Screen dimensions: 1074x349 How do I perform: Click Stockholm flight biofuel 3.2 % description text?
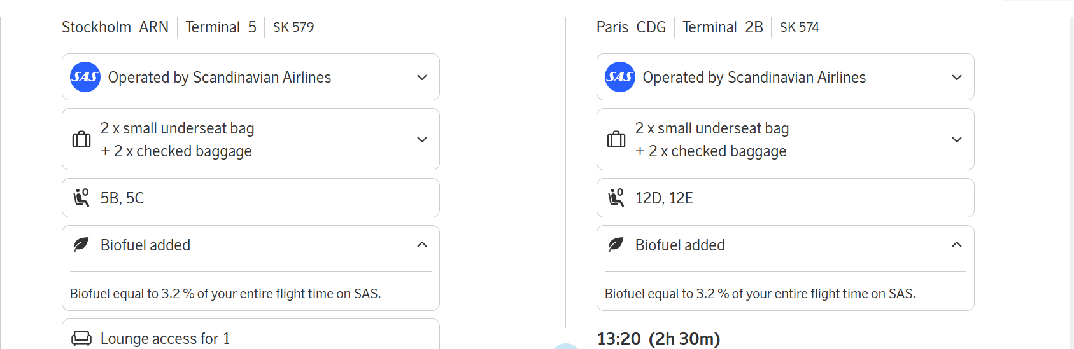pos(225,294)
